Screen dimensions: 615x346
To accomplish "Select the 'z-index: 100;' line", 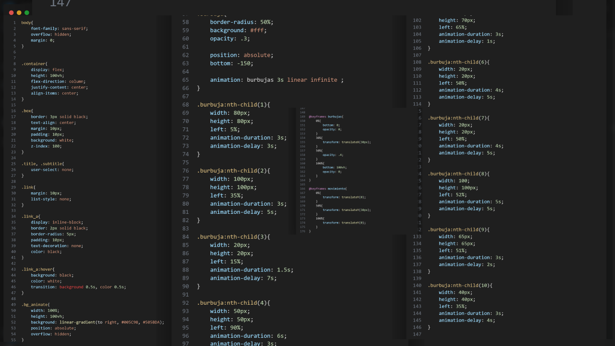I will pyautogui.click(x=46, y=146).
